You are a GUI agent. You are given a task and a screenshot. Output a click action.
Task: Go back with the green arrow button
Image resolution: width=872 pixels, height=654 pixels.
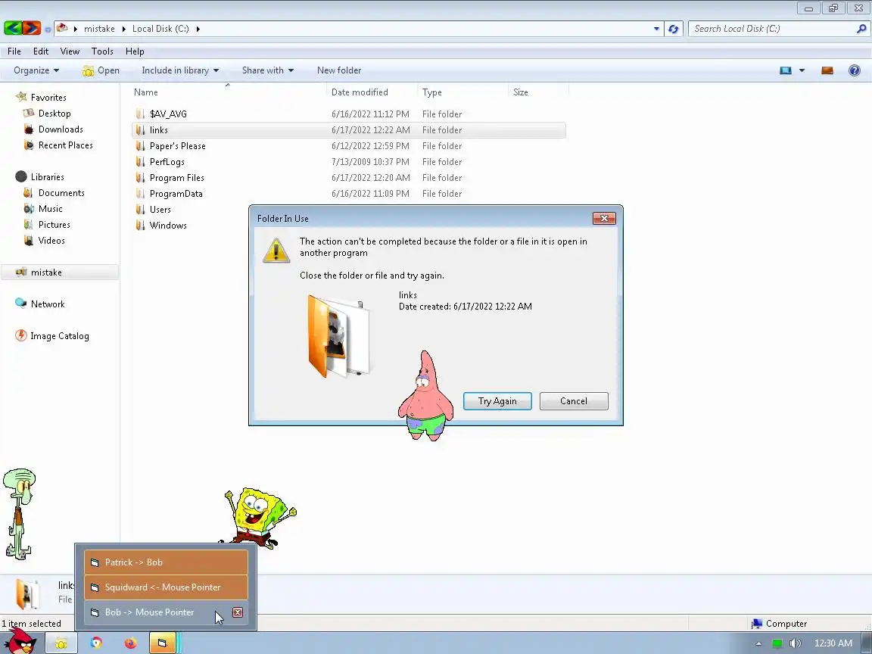13,28
